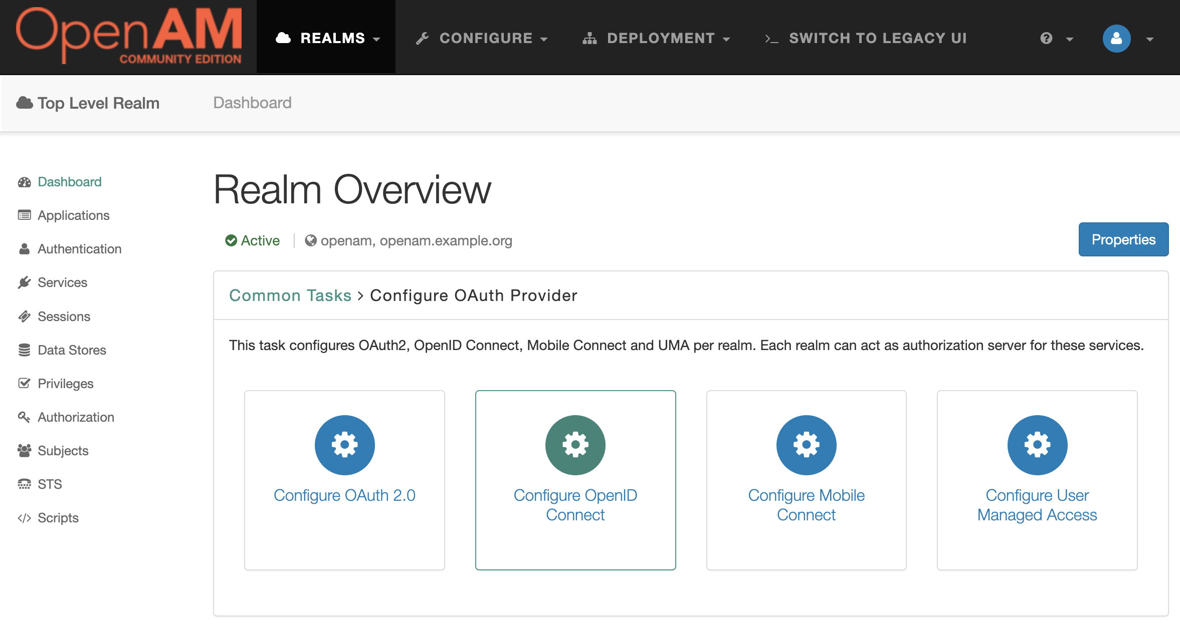The width and height of the screenshot is (1180, 625).
Task: Click the Top Level Realm title
Action: (x=98, y=103)
